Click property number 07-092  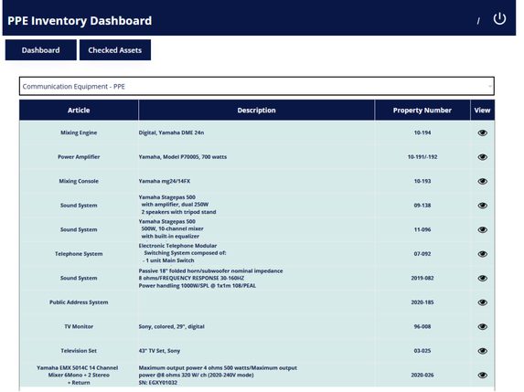pos(422,254)
